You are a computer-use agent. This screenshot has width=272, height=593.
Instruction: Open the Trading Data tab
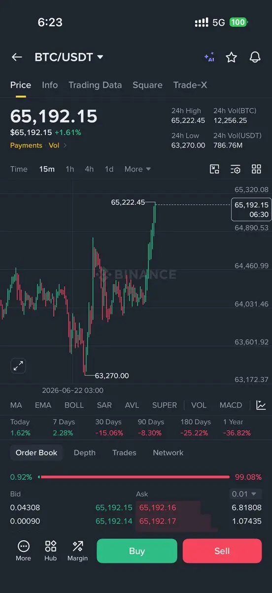[x=95, y=85]
